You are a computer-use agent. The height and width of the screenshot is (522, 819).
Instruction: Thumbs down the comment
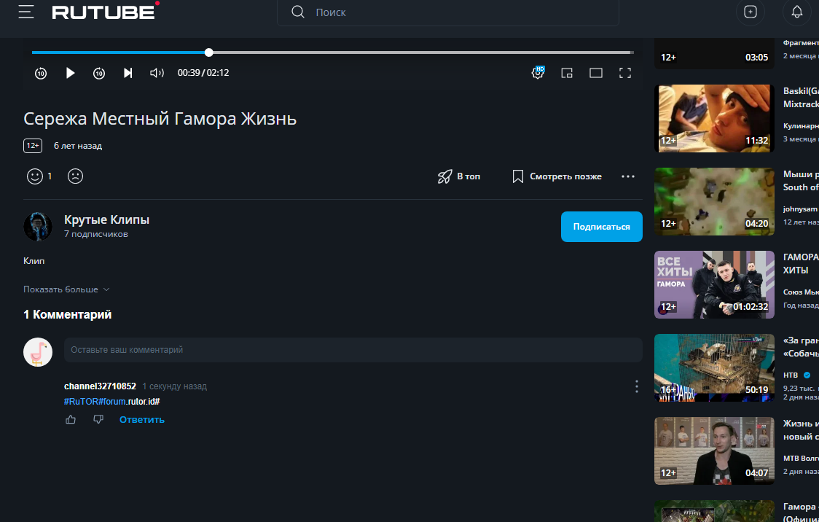click(x=98, y=420)
